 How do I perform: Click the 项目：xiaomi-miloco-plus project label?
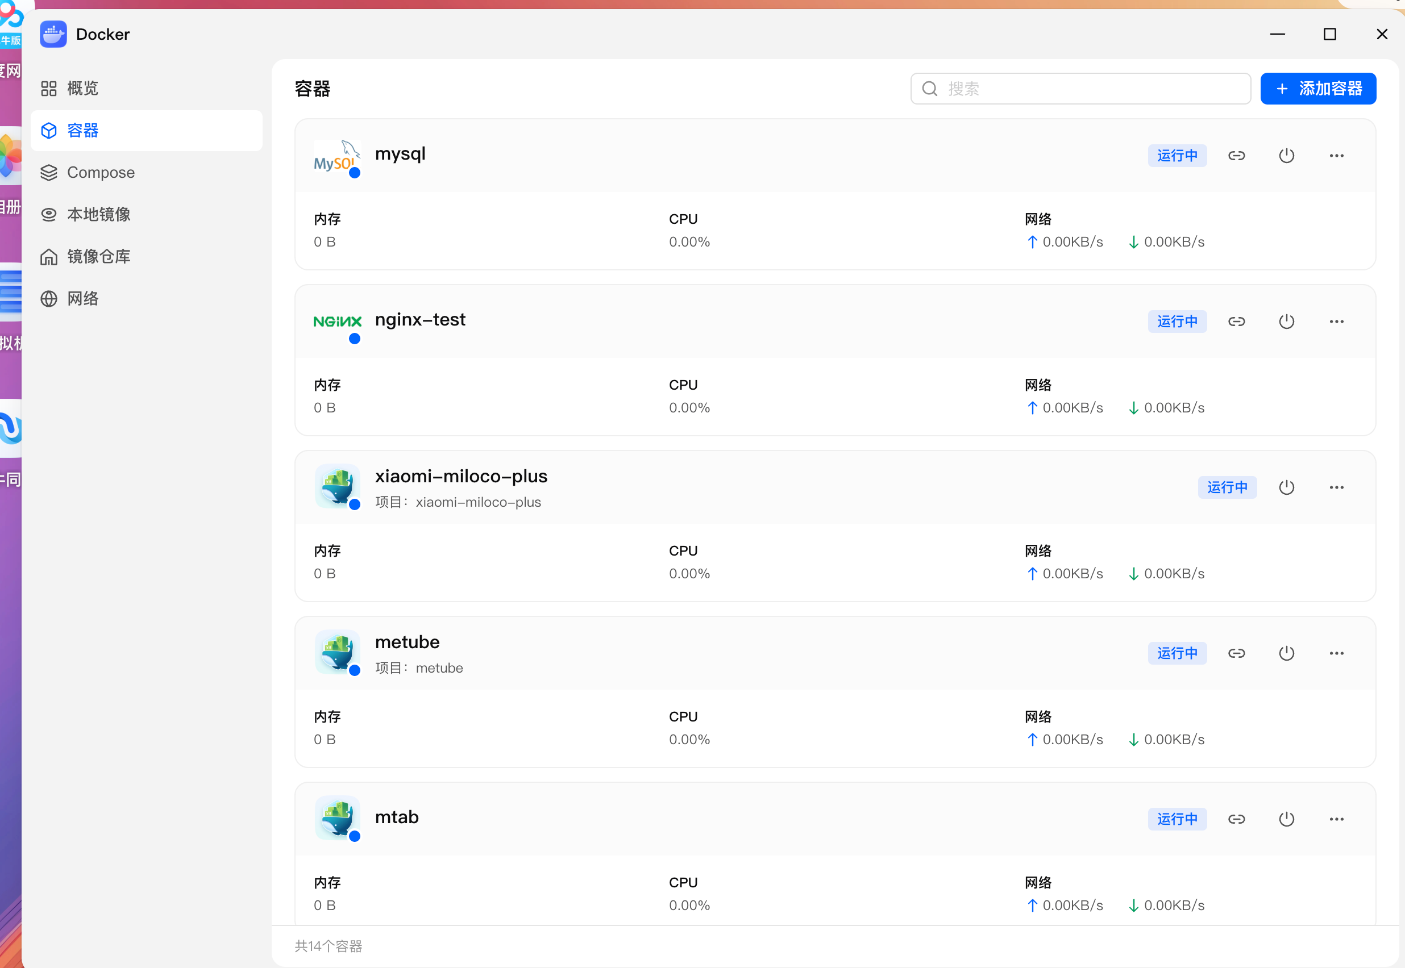(x=458, y=502)
